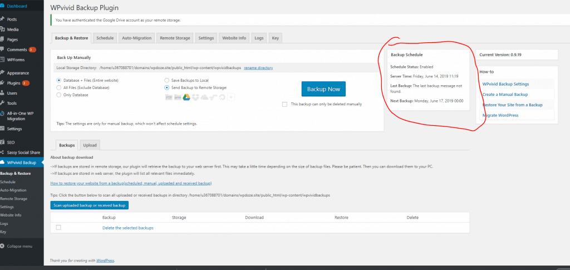The image size is (570, 270).
Task: Switch to the Settings tab
Action: click(x=206, y=38)
